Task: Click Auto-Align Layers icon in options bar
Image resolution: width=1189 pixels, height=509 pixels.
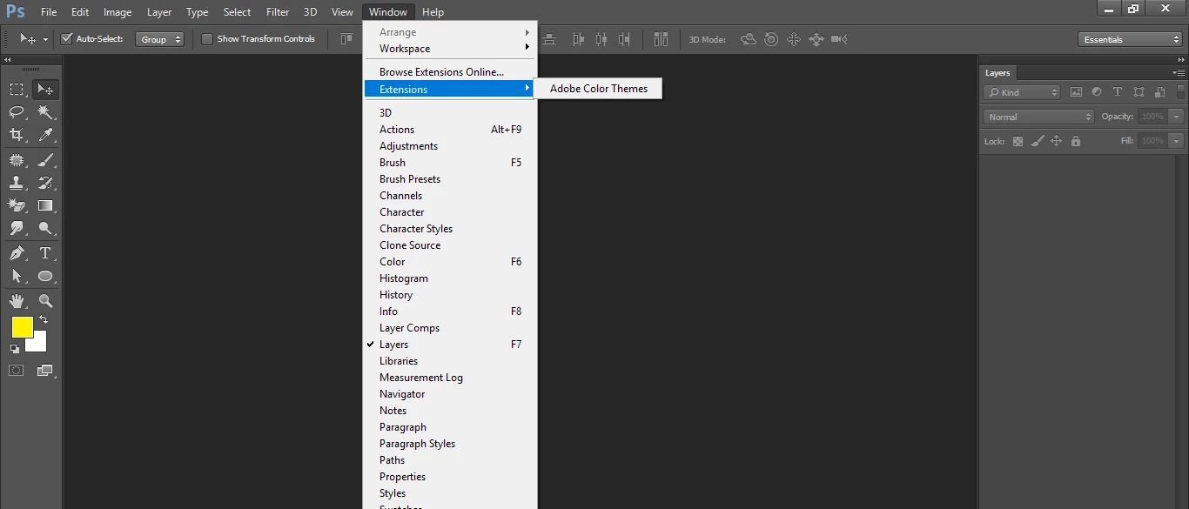Action: [661, 39]
